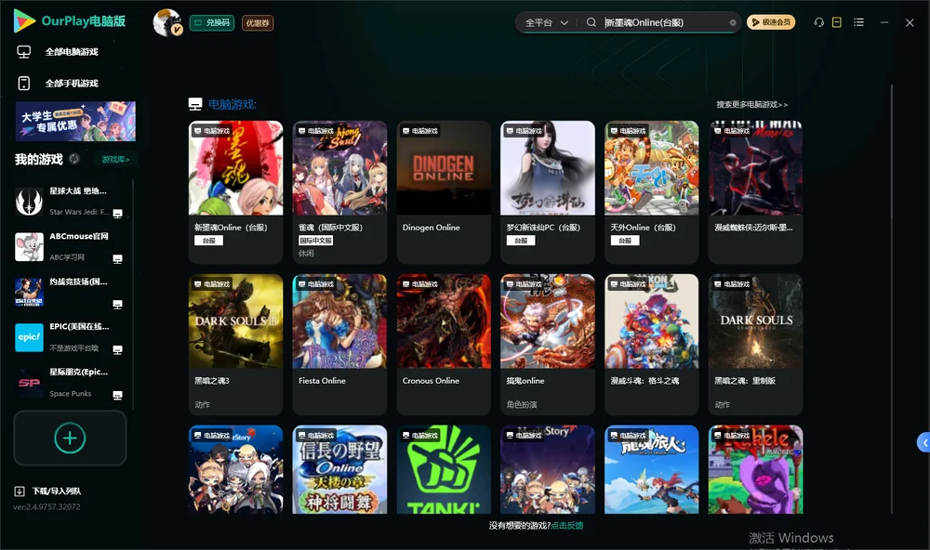The height and width of the screenshot is (550, 930).
Task: Open the list menu icon in title bar
Action: [858, 22]
